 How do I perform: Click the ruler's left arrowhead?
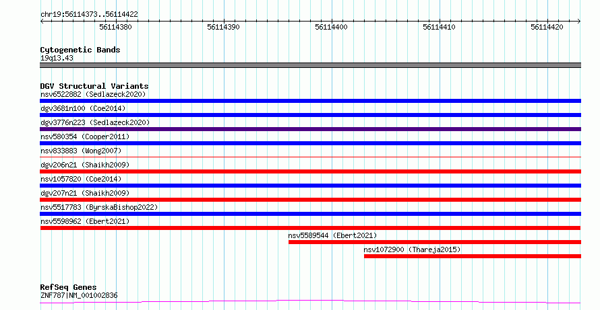42,22
